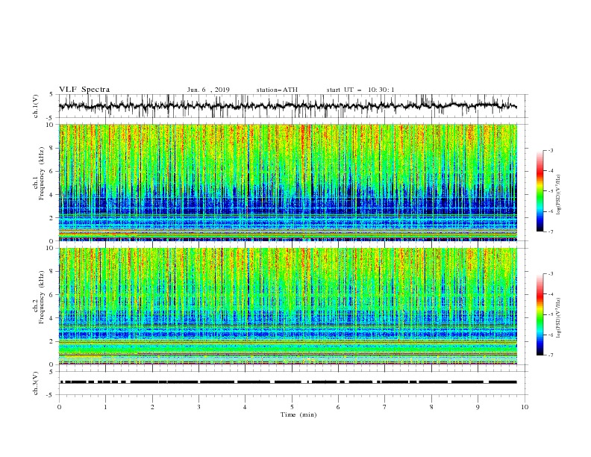Click the "-7" label on ch.1 colorbar
Viewport: 591px width, 457px height.
[x=550, y=232]
